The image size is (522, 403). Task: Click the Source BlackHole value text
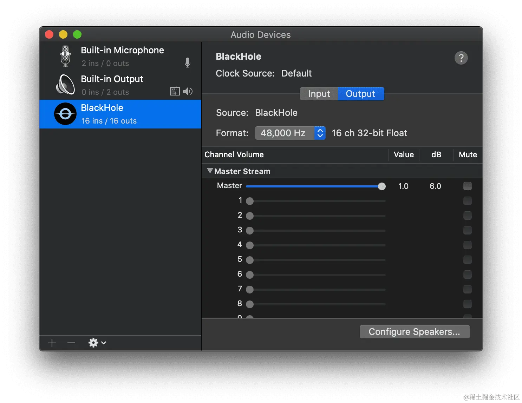pyautogui.click(x=276, y=113)
